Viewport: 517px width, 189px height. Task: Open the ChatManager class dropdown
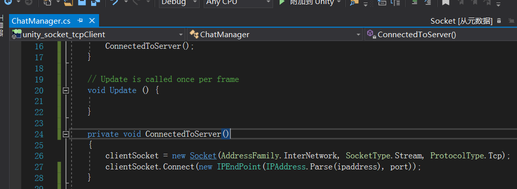tap(275, 34)
